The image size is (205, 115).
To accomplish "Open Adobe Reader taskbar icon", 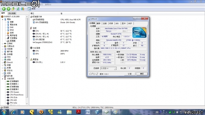I will tap(78, 112).
